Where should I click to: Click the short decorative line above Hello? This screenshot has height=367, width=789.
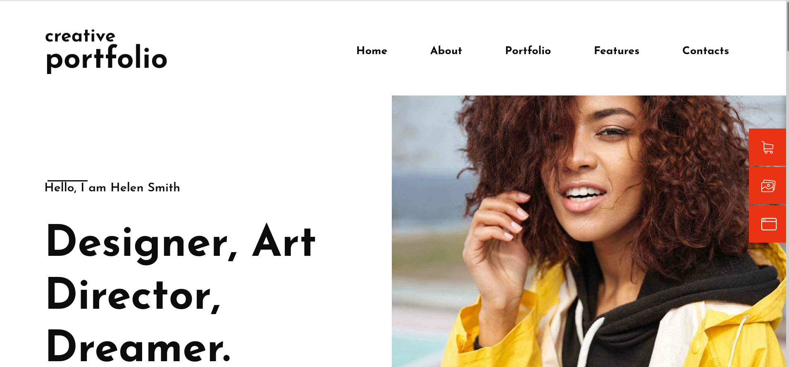click(67, 181)
